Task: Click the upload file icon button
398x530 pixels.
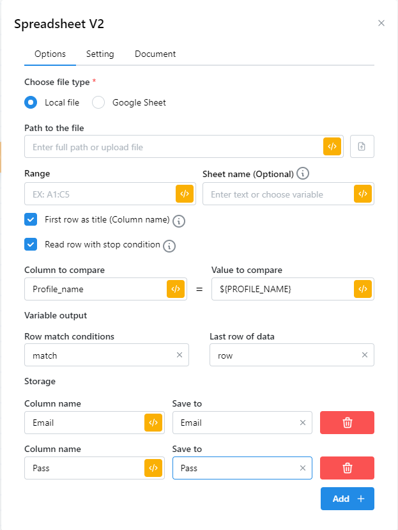Action: coord(362,146)
